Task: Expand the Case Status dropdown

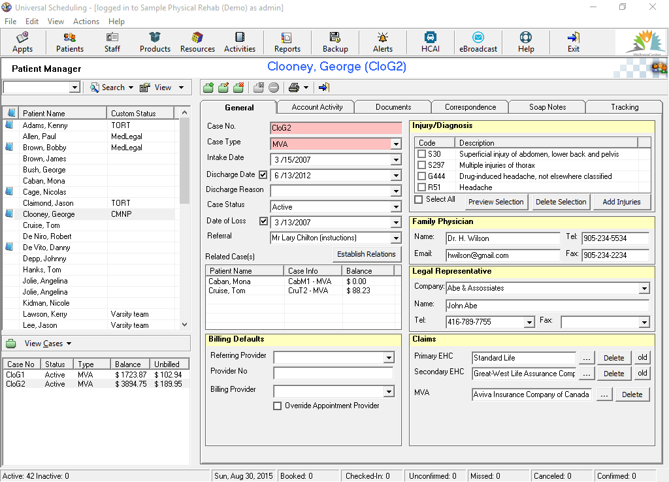Action: [395, 207]
